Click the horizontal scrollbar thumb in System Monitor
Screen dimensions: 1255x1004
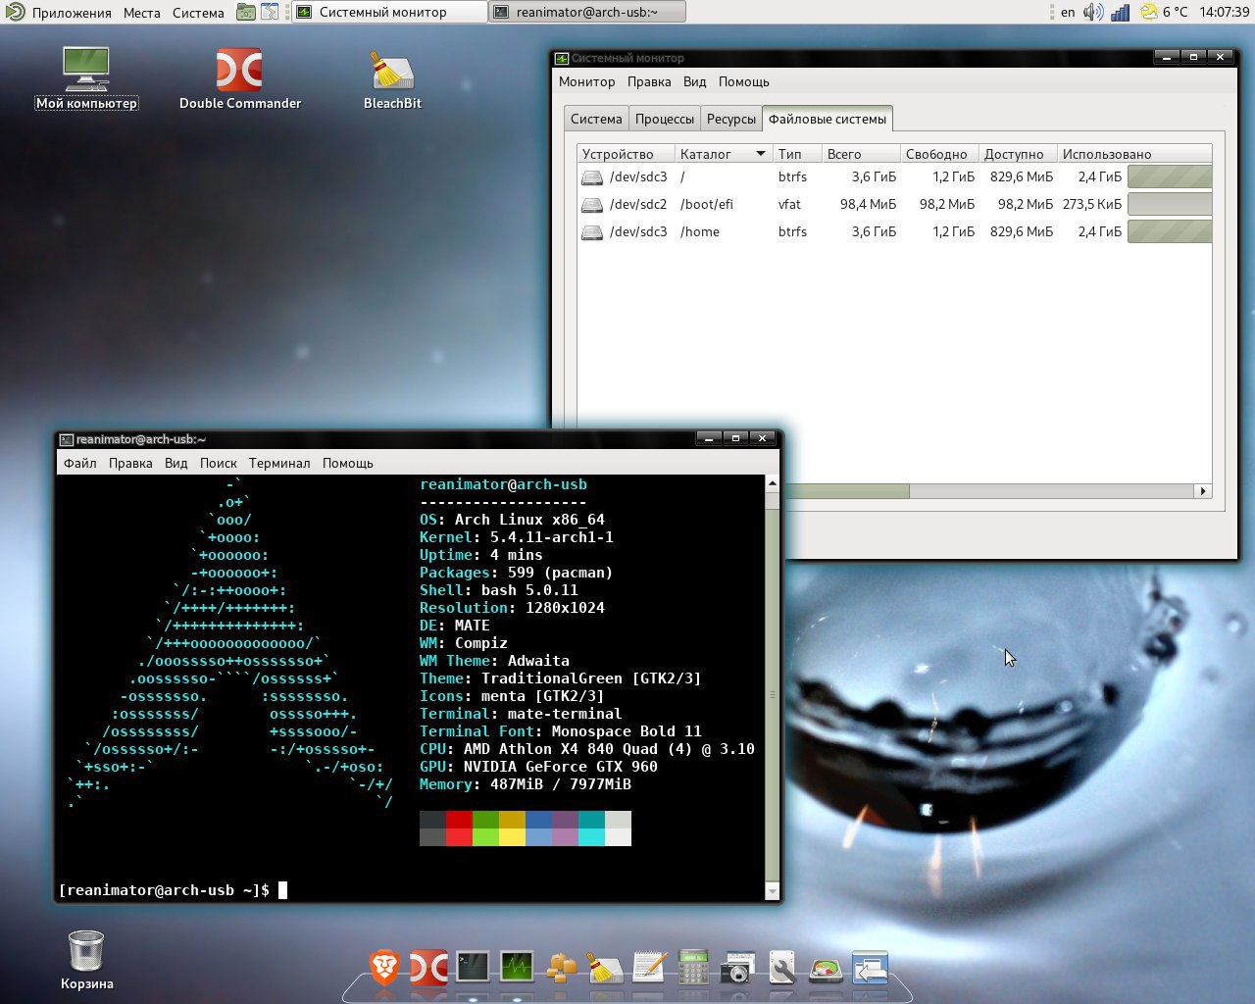point(845,491)
